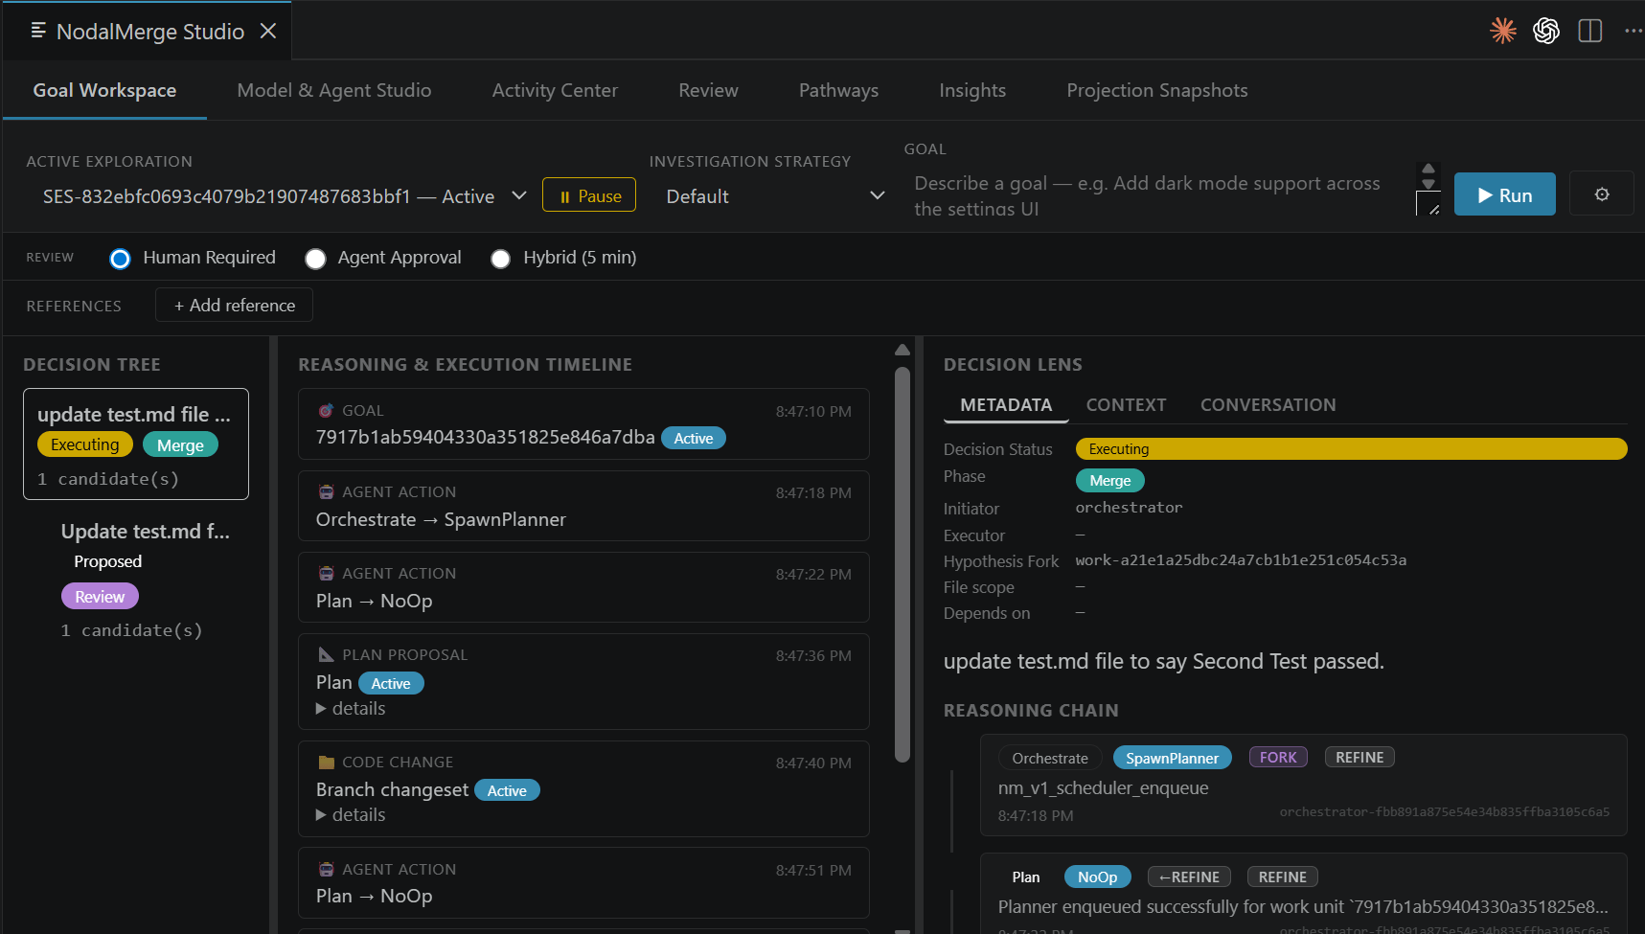Select Agent Approval review mode
1645x934 pixels.
click(x=314, y=259)
